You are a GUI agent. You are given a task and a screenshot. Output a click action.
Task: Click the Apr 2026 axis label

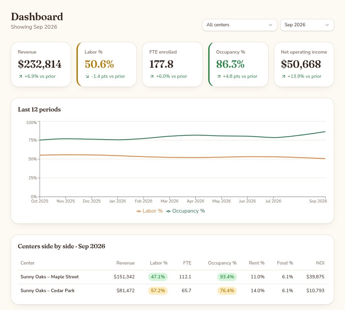click(x=195, y=201)
